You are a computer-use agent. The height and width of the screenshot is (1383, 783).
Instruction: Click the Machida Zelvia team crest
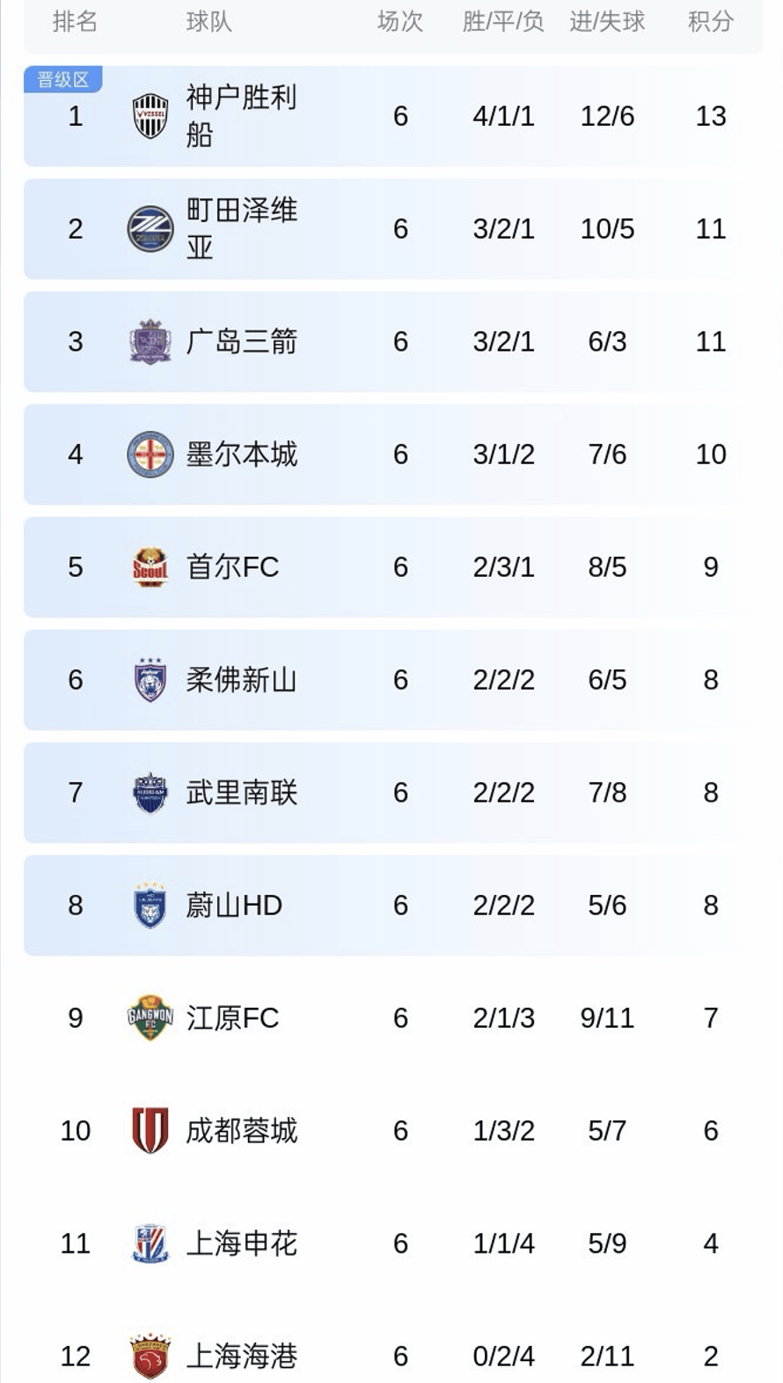[150, 229]
